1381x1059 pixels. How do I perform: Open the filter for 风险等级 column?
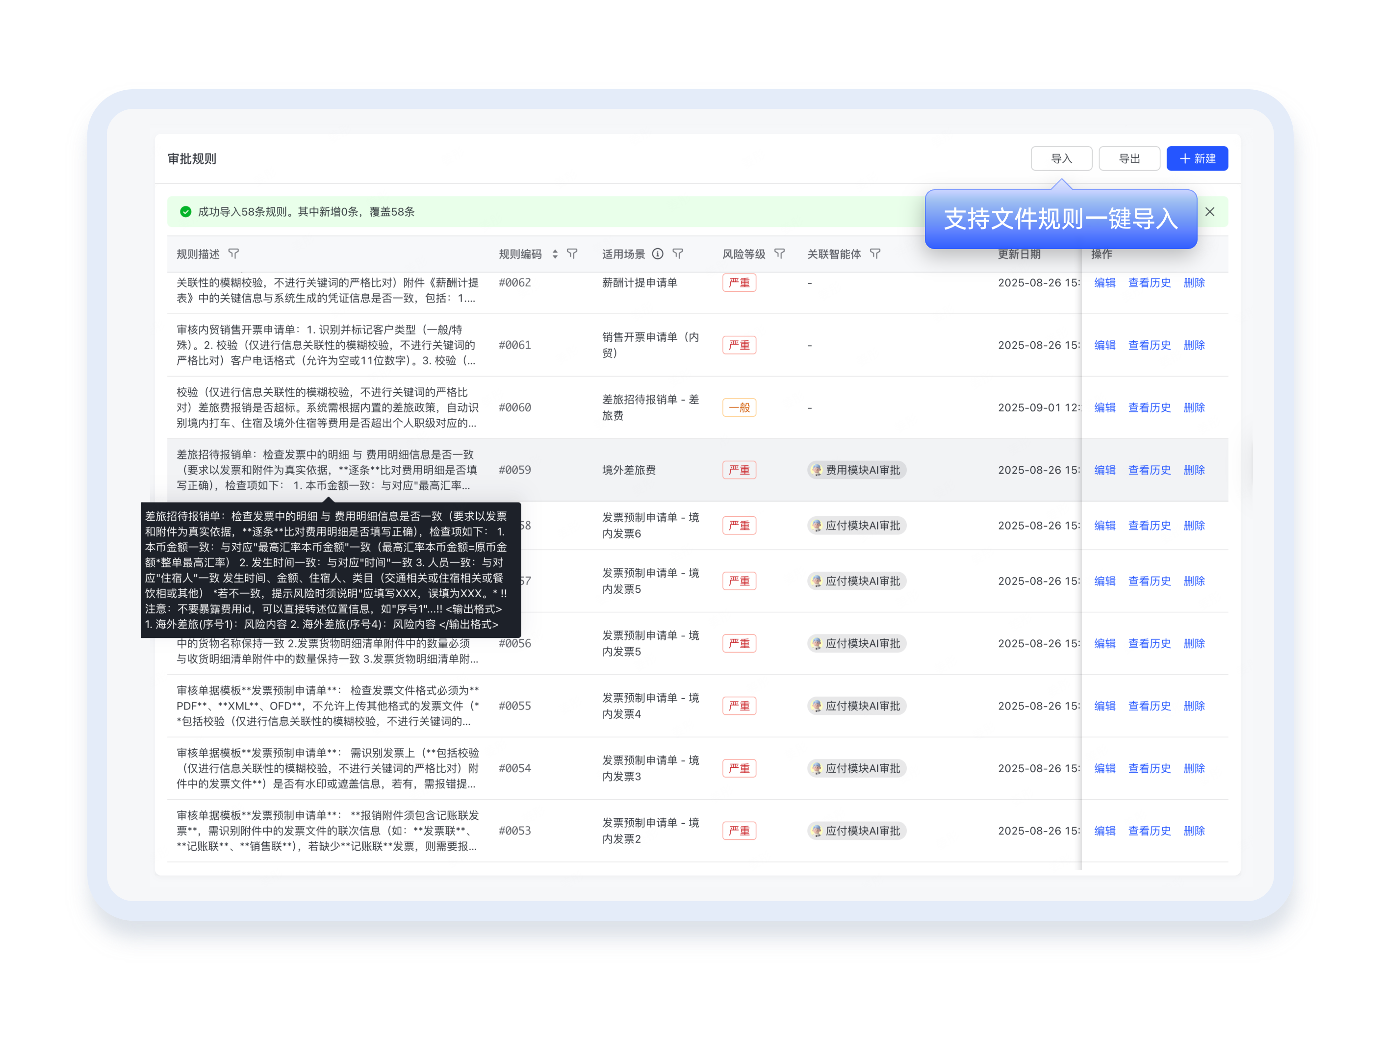pyautogui.click(x=779, y=254)
